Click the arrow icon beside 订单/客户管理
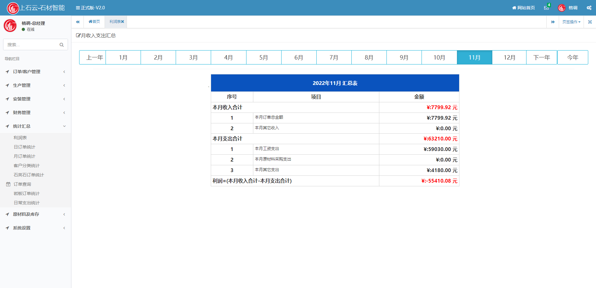596x288 pixels. [7, 72]
